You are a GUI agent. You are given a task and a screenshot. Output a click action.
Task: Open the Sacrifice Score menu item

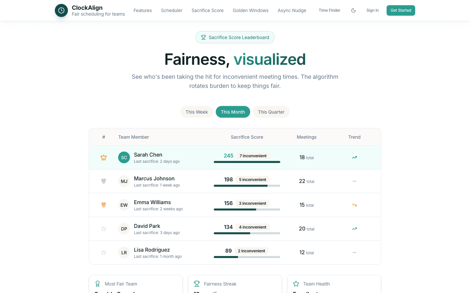(207, 10)
